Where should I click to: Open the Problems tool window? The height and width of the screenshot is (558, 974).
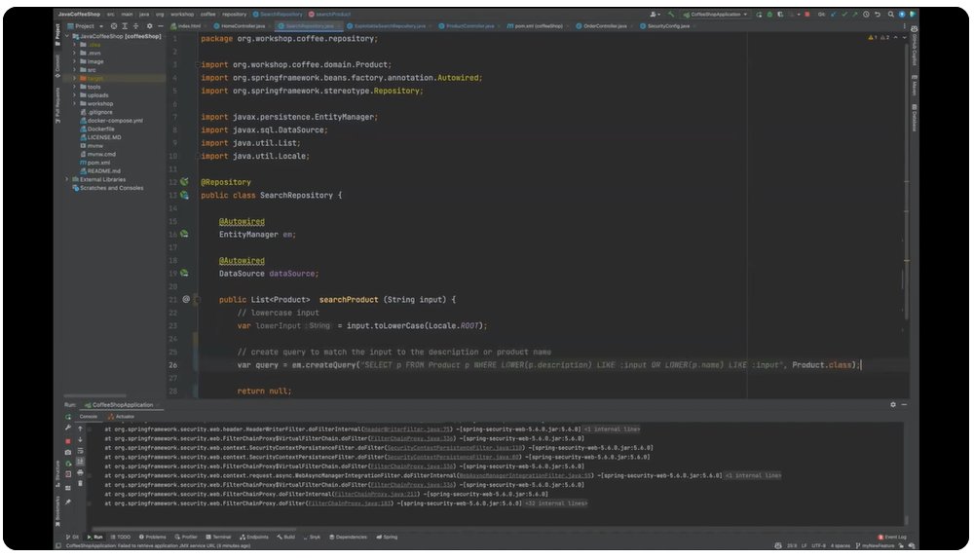(152, 537)
